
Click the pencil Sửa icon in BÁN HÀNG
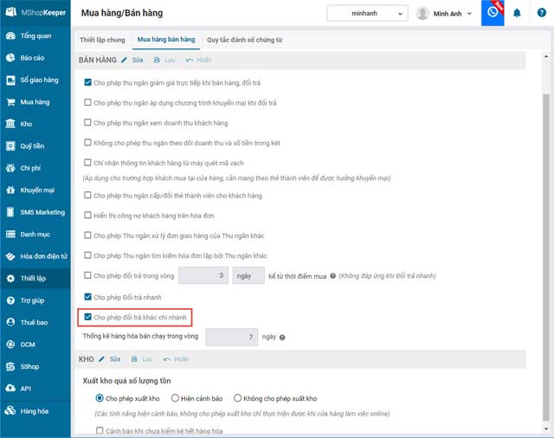pos(125,60)
